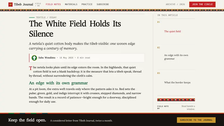Click Saba Wondimu's author avatar
Screen dimensions: 224x126
click(x=34, y=58)
